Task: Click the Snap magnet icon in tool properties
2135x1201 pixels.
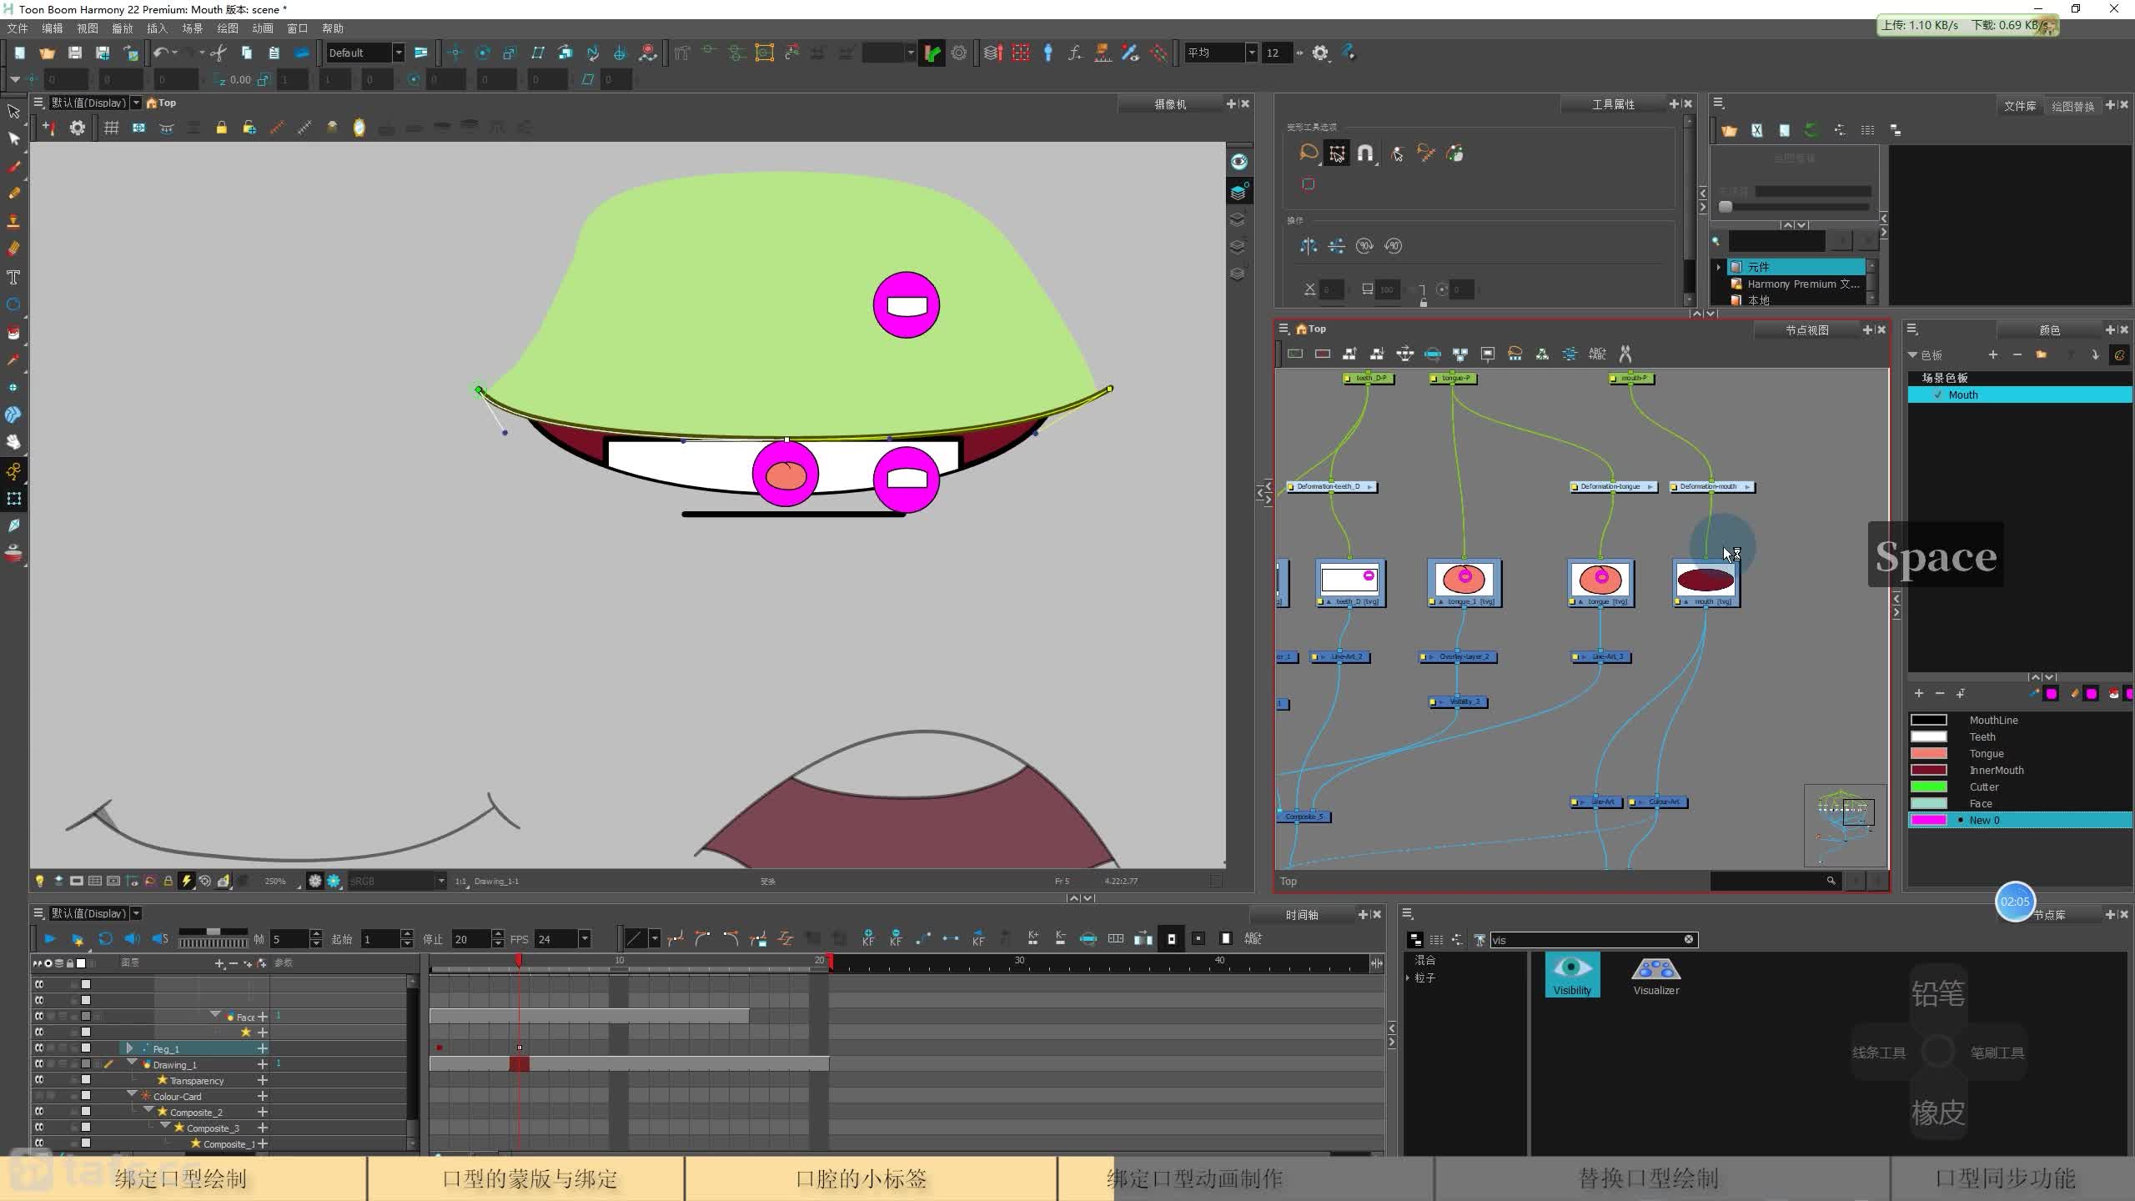Action: [1365, 153]
